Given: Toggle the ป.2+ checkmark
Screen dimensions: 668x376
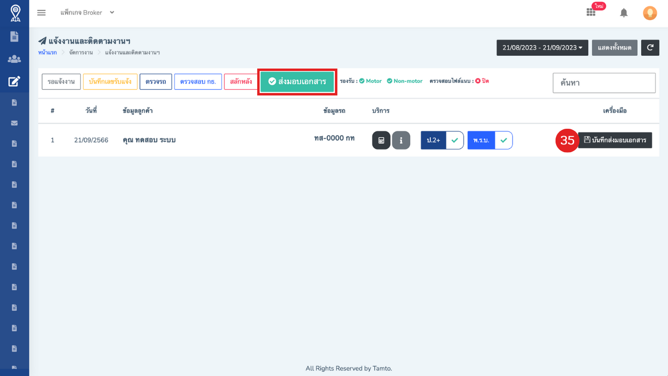Looking at the screenshot, I should (x=455, y=140).
